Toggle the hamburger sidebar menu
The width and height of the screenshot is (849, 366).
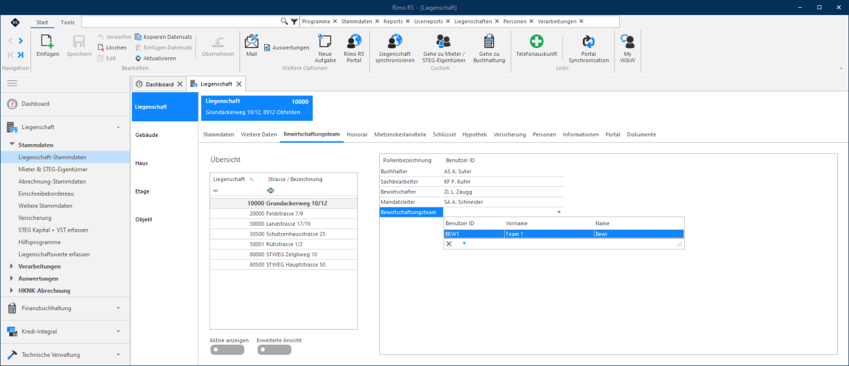coord(12,83)
